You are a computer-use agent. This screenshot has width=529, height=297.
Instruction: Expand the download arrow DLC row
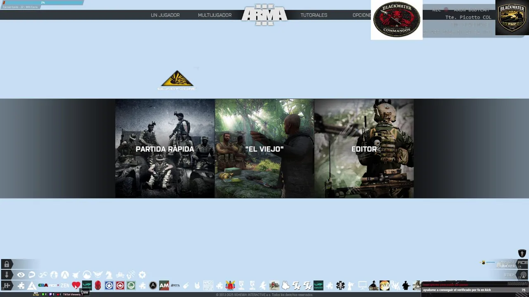click(x=7, y=275)
